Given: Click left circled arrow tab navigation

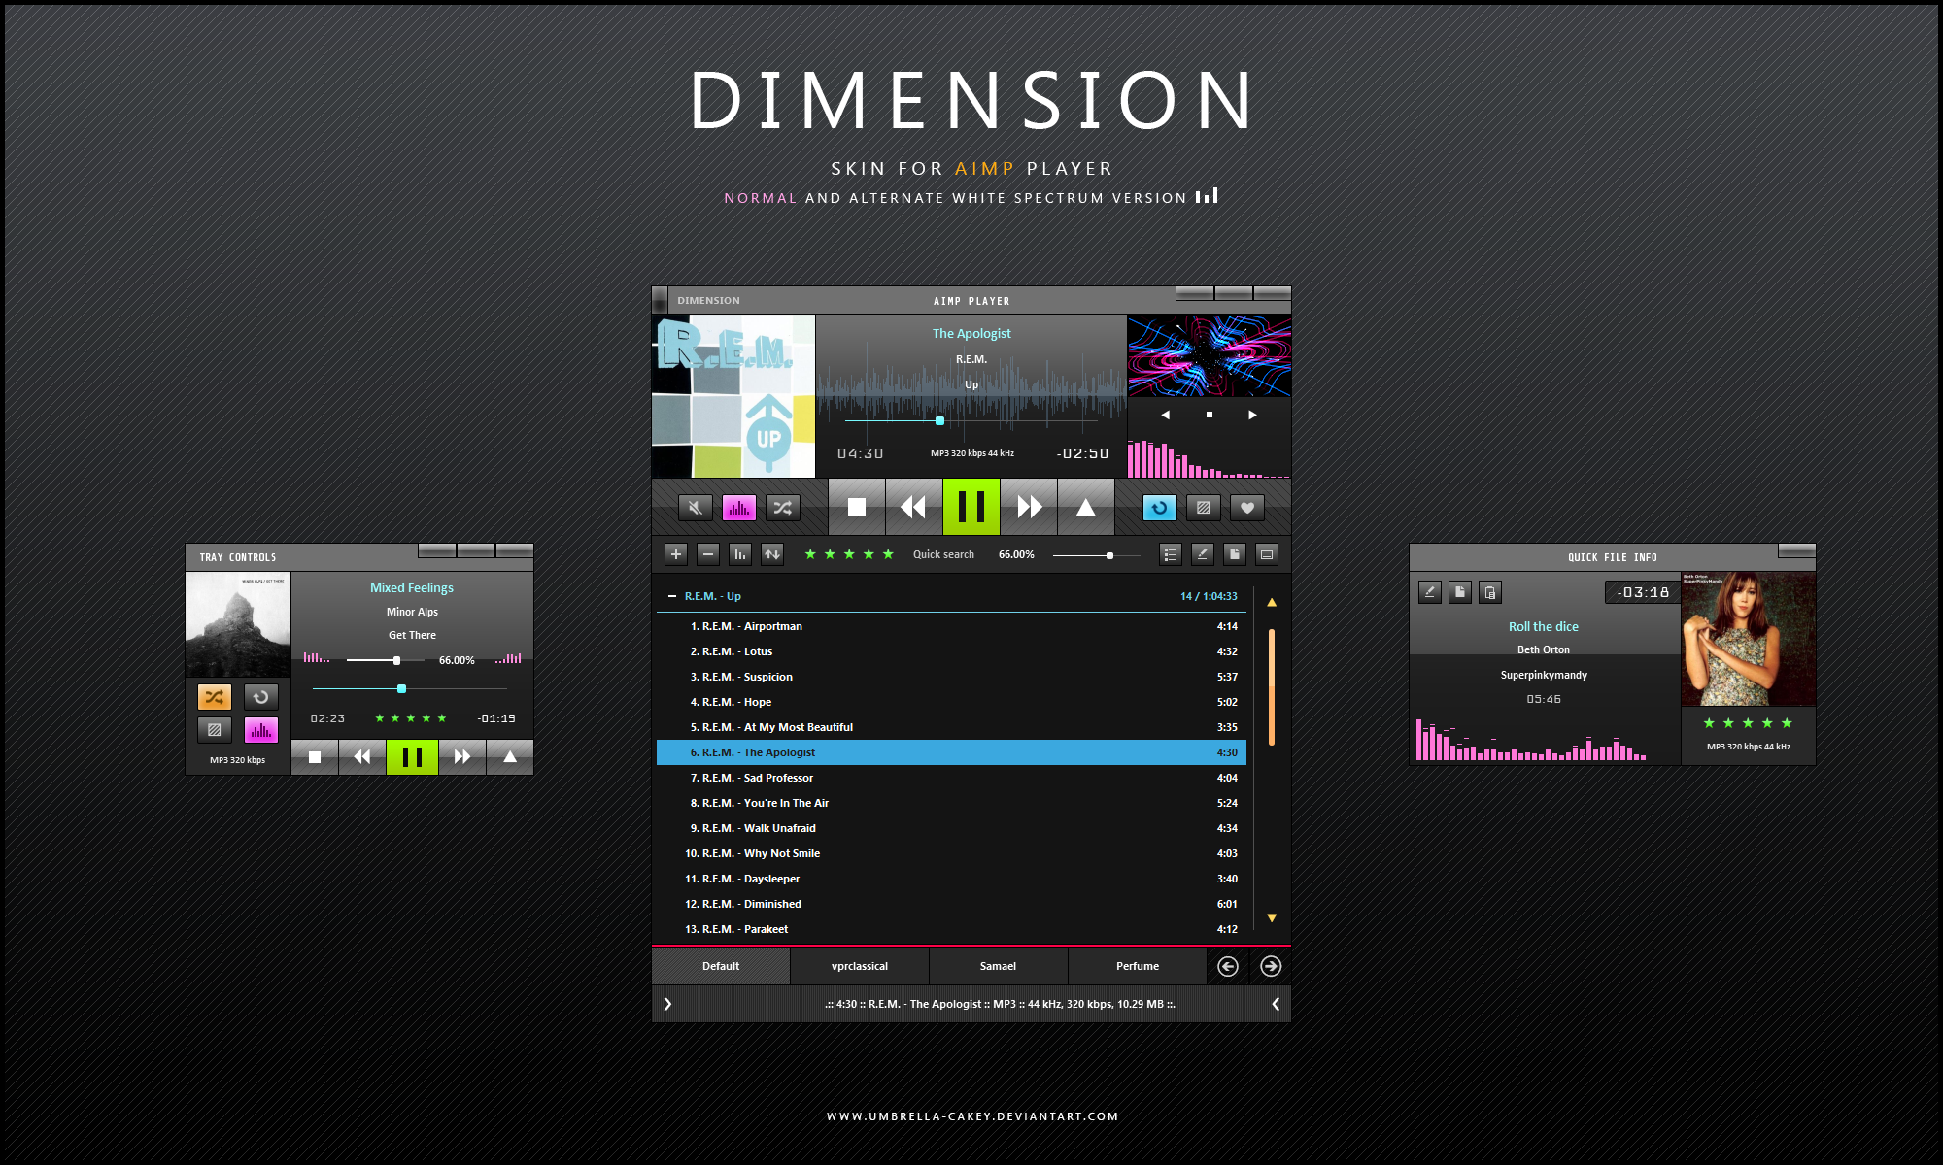Looking at the screenshot, I should [1228, 966].
